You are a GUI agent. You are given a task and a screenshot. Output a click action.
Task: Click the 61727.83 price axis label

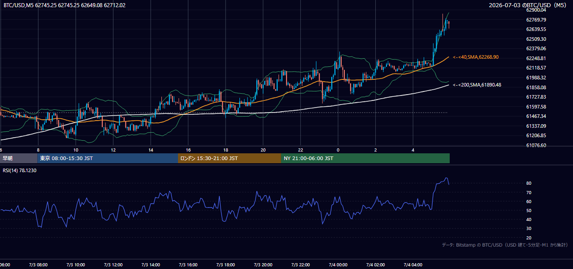pyautogui.click(x=536, y=97)
